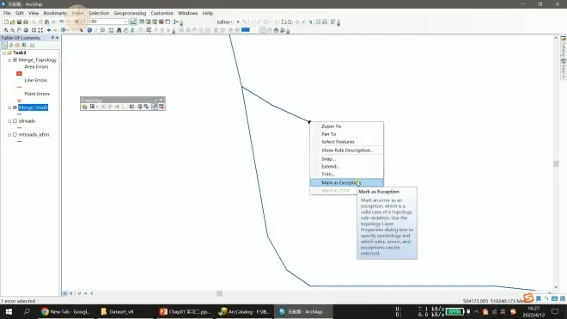
Task: Save the map document
Action: pos(19,22)
